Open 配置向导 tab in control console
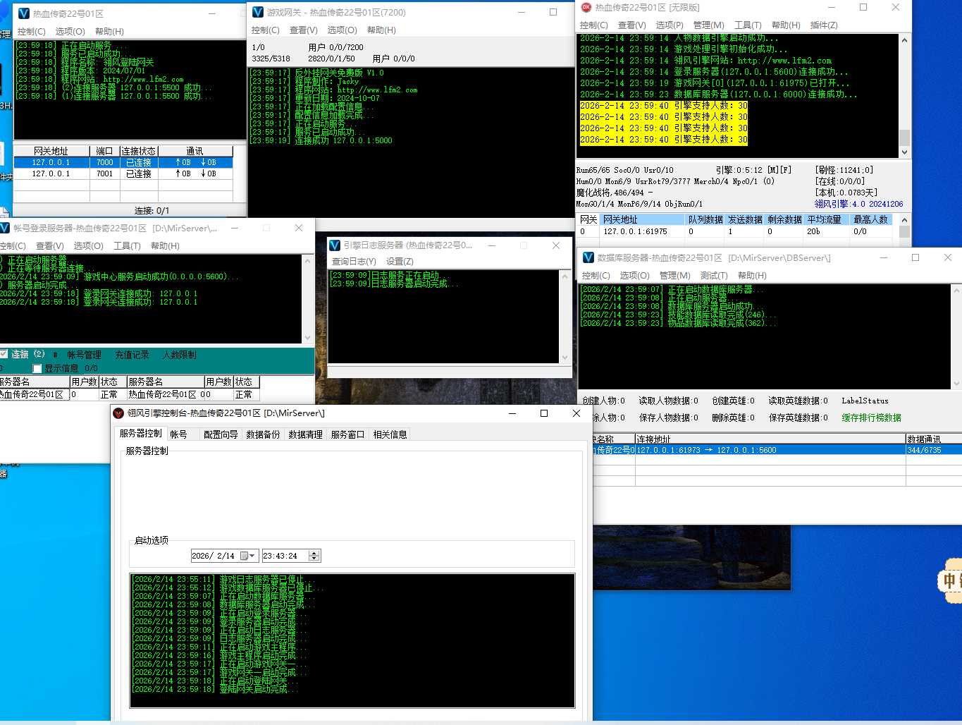Screen dimensions: 962x725 point(221,434)
